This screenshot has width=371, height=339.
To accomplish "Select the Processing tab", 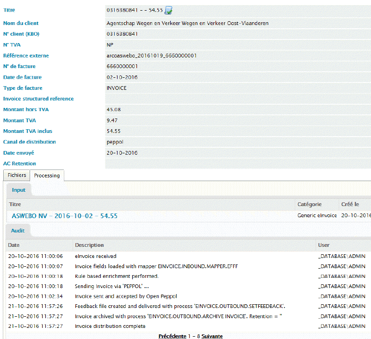I will pos(47,176).
